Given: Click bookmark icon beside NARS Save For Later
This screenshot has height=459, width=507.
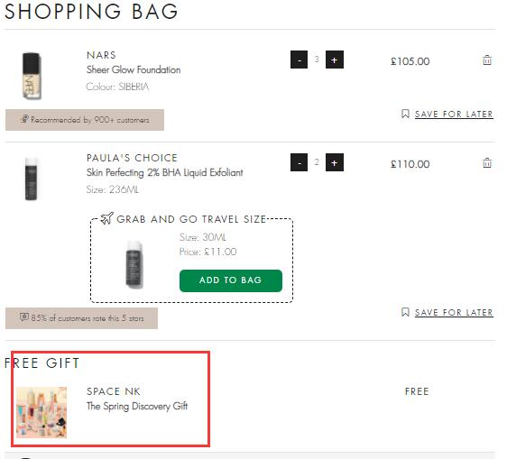Looking at the screenshot, I should pos(405,114).
